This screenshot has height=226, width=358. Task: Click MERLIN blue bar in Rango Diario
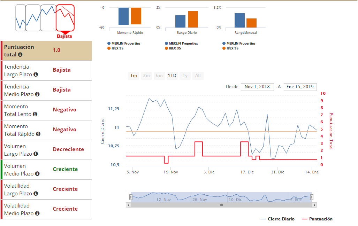point(180,22)
